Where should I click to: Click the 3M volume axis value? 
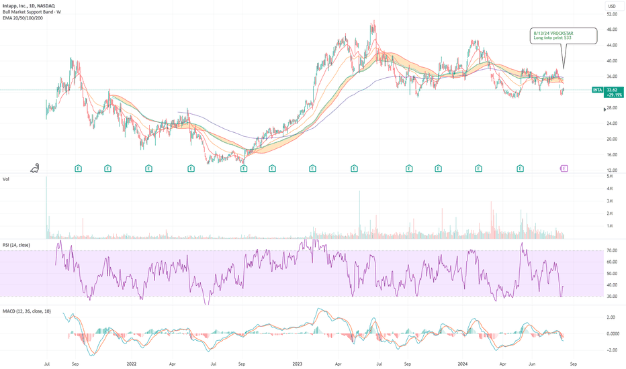[x=610, y=201]
